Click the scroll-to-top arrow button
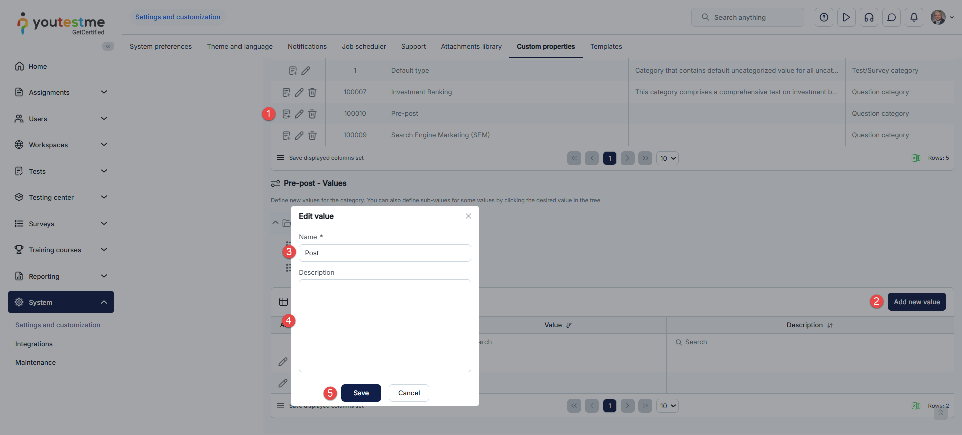This screenshot has height=435, width=962. [940, 413]
